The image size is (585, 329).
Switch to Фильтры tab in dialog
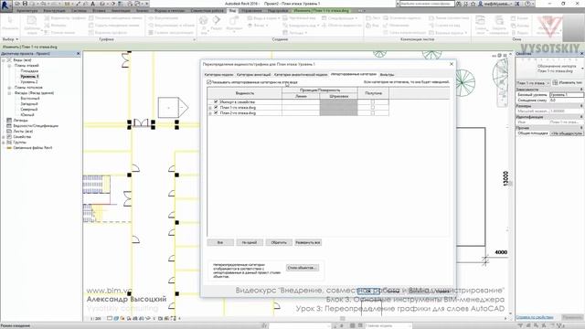(x=387, y=75)
